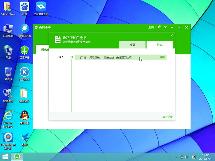This screenshot has height=161, width=215.
Task: Click the 反馈 feedback link in title bar
Action: 151,27
